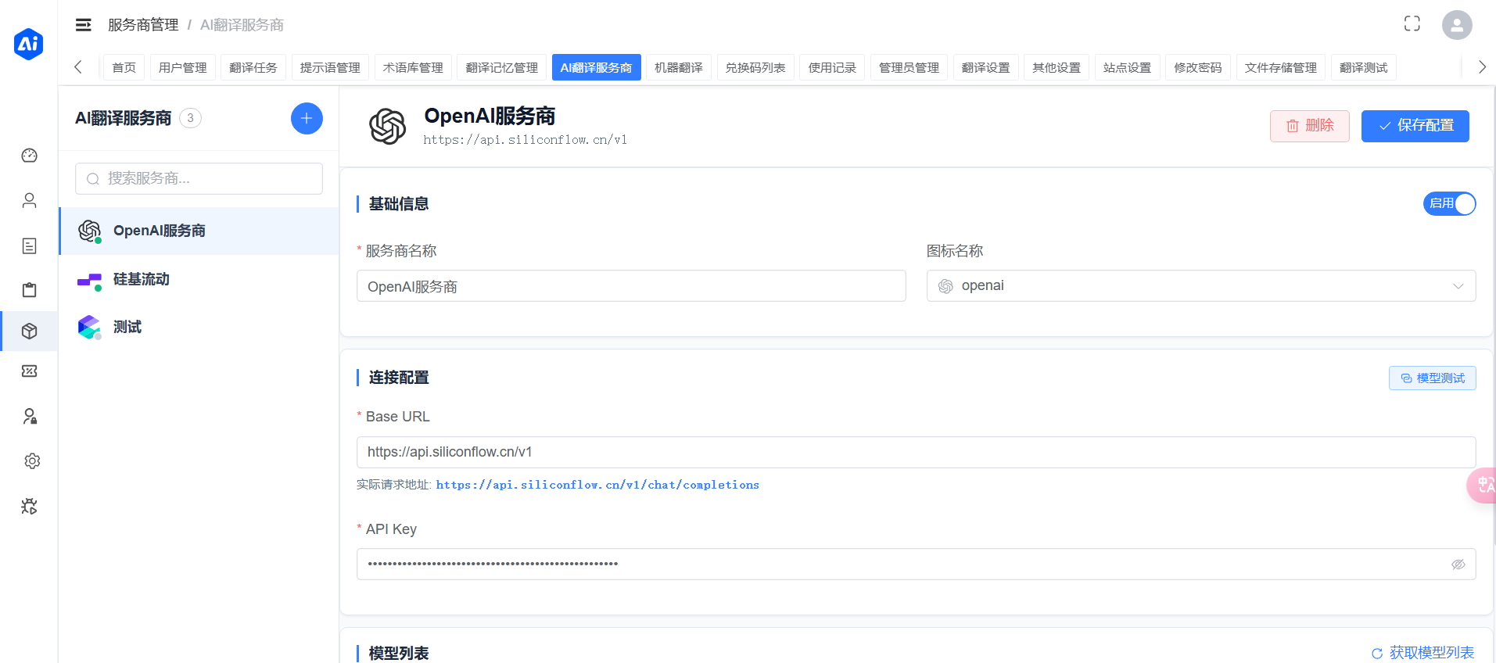1496x663 pixels.
Task: Open the coupon ticket sidebar icon
Action: (x=29, y=371)
